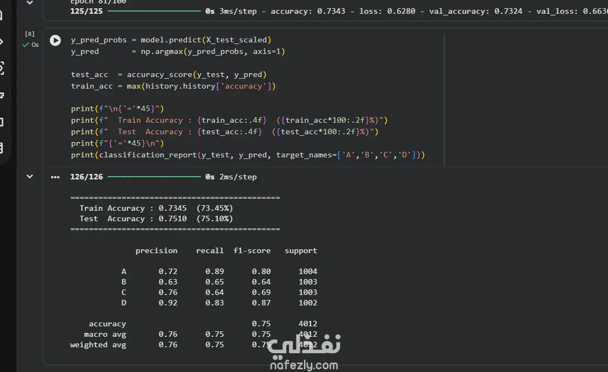
Task: Click the support column header
Action: click(301, 251)
